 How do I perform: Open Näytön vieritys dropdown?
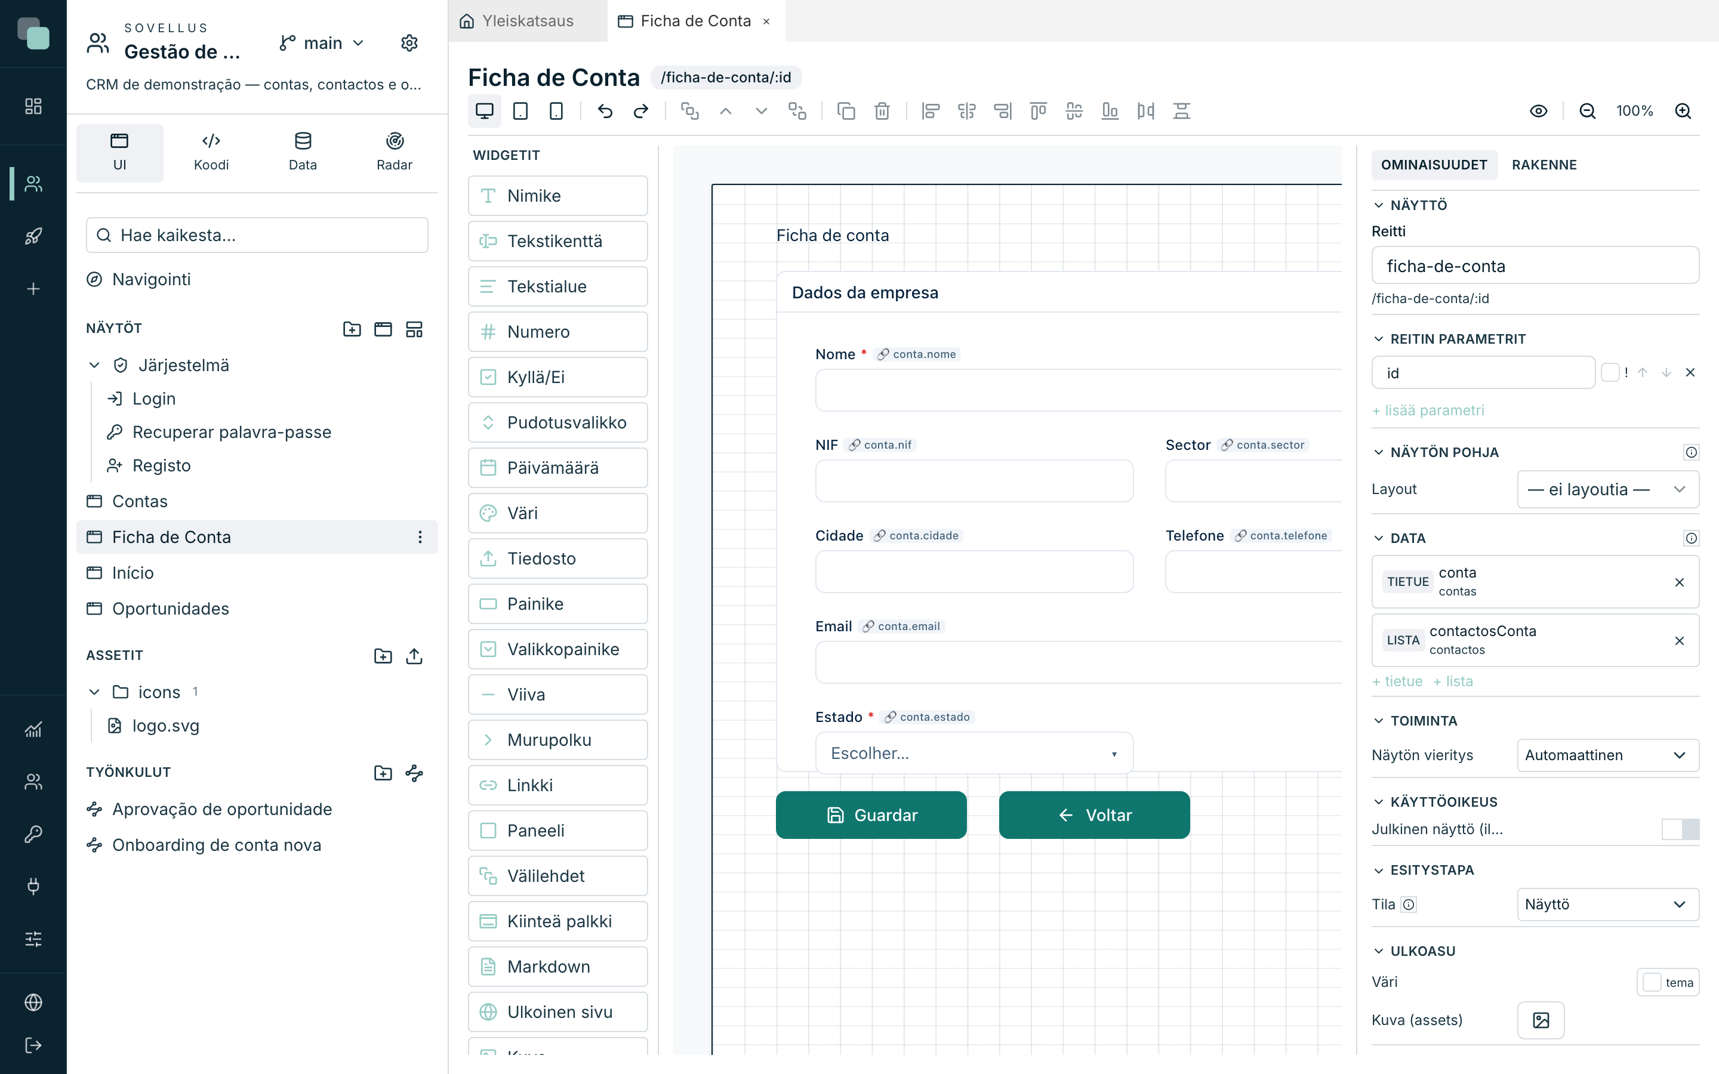pyautogui.click(x=1607, y=755)
